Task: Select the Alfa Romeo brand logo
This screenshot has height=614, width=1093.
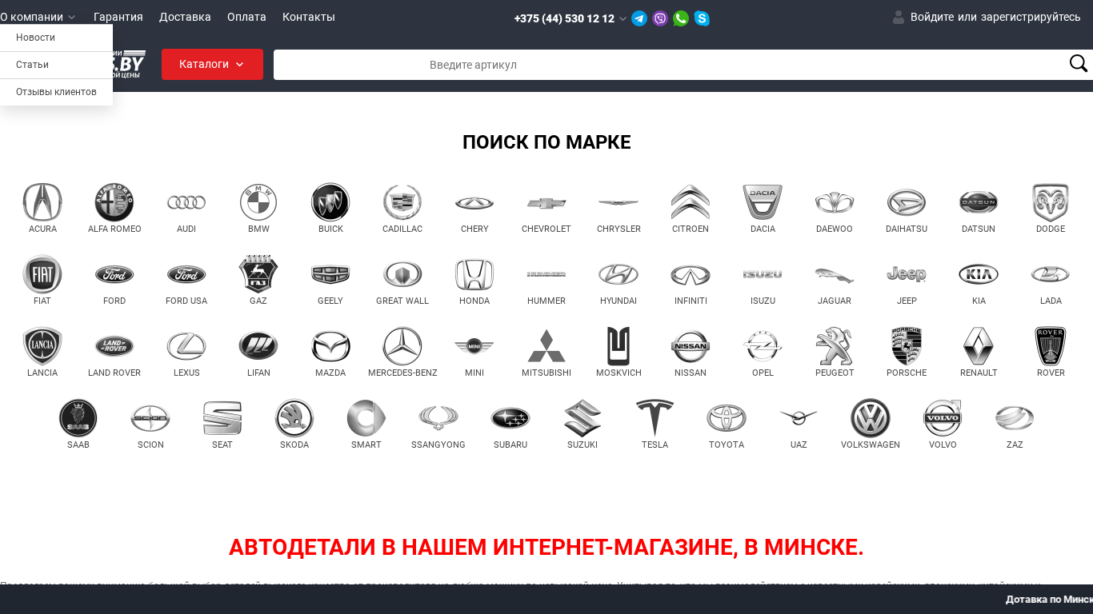Action: coord(114,202)
